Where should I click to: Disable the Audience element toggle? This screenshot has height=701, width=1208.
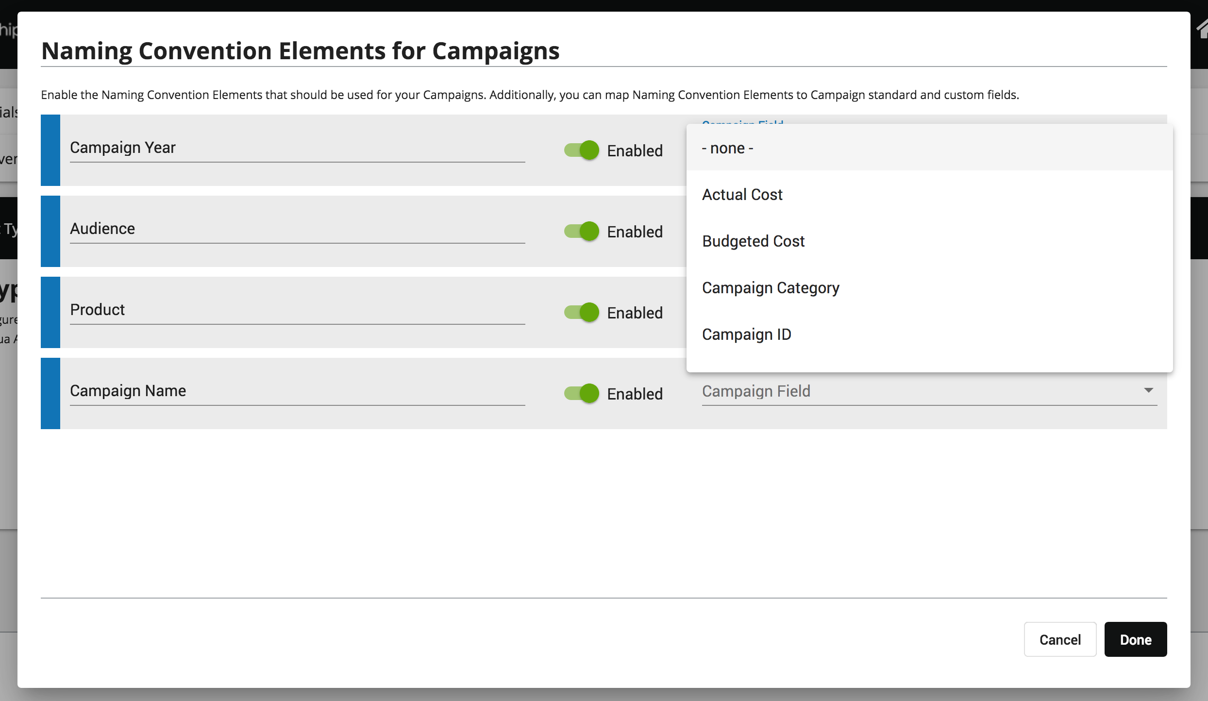click(581, 232)
